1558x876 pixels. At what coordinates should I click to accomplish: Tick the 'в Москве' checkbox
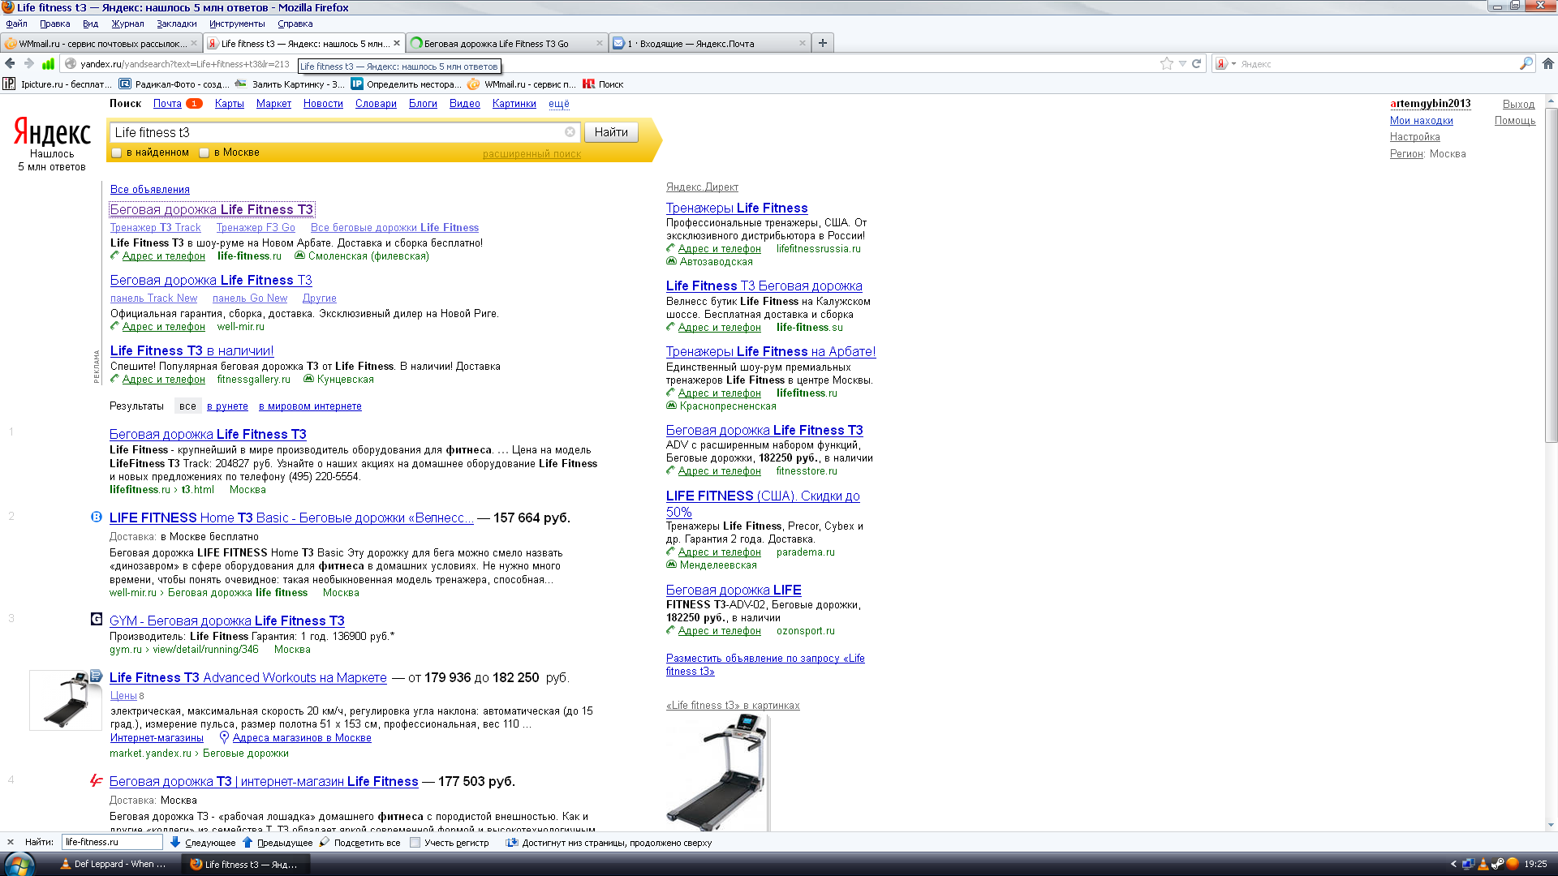204,152
